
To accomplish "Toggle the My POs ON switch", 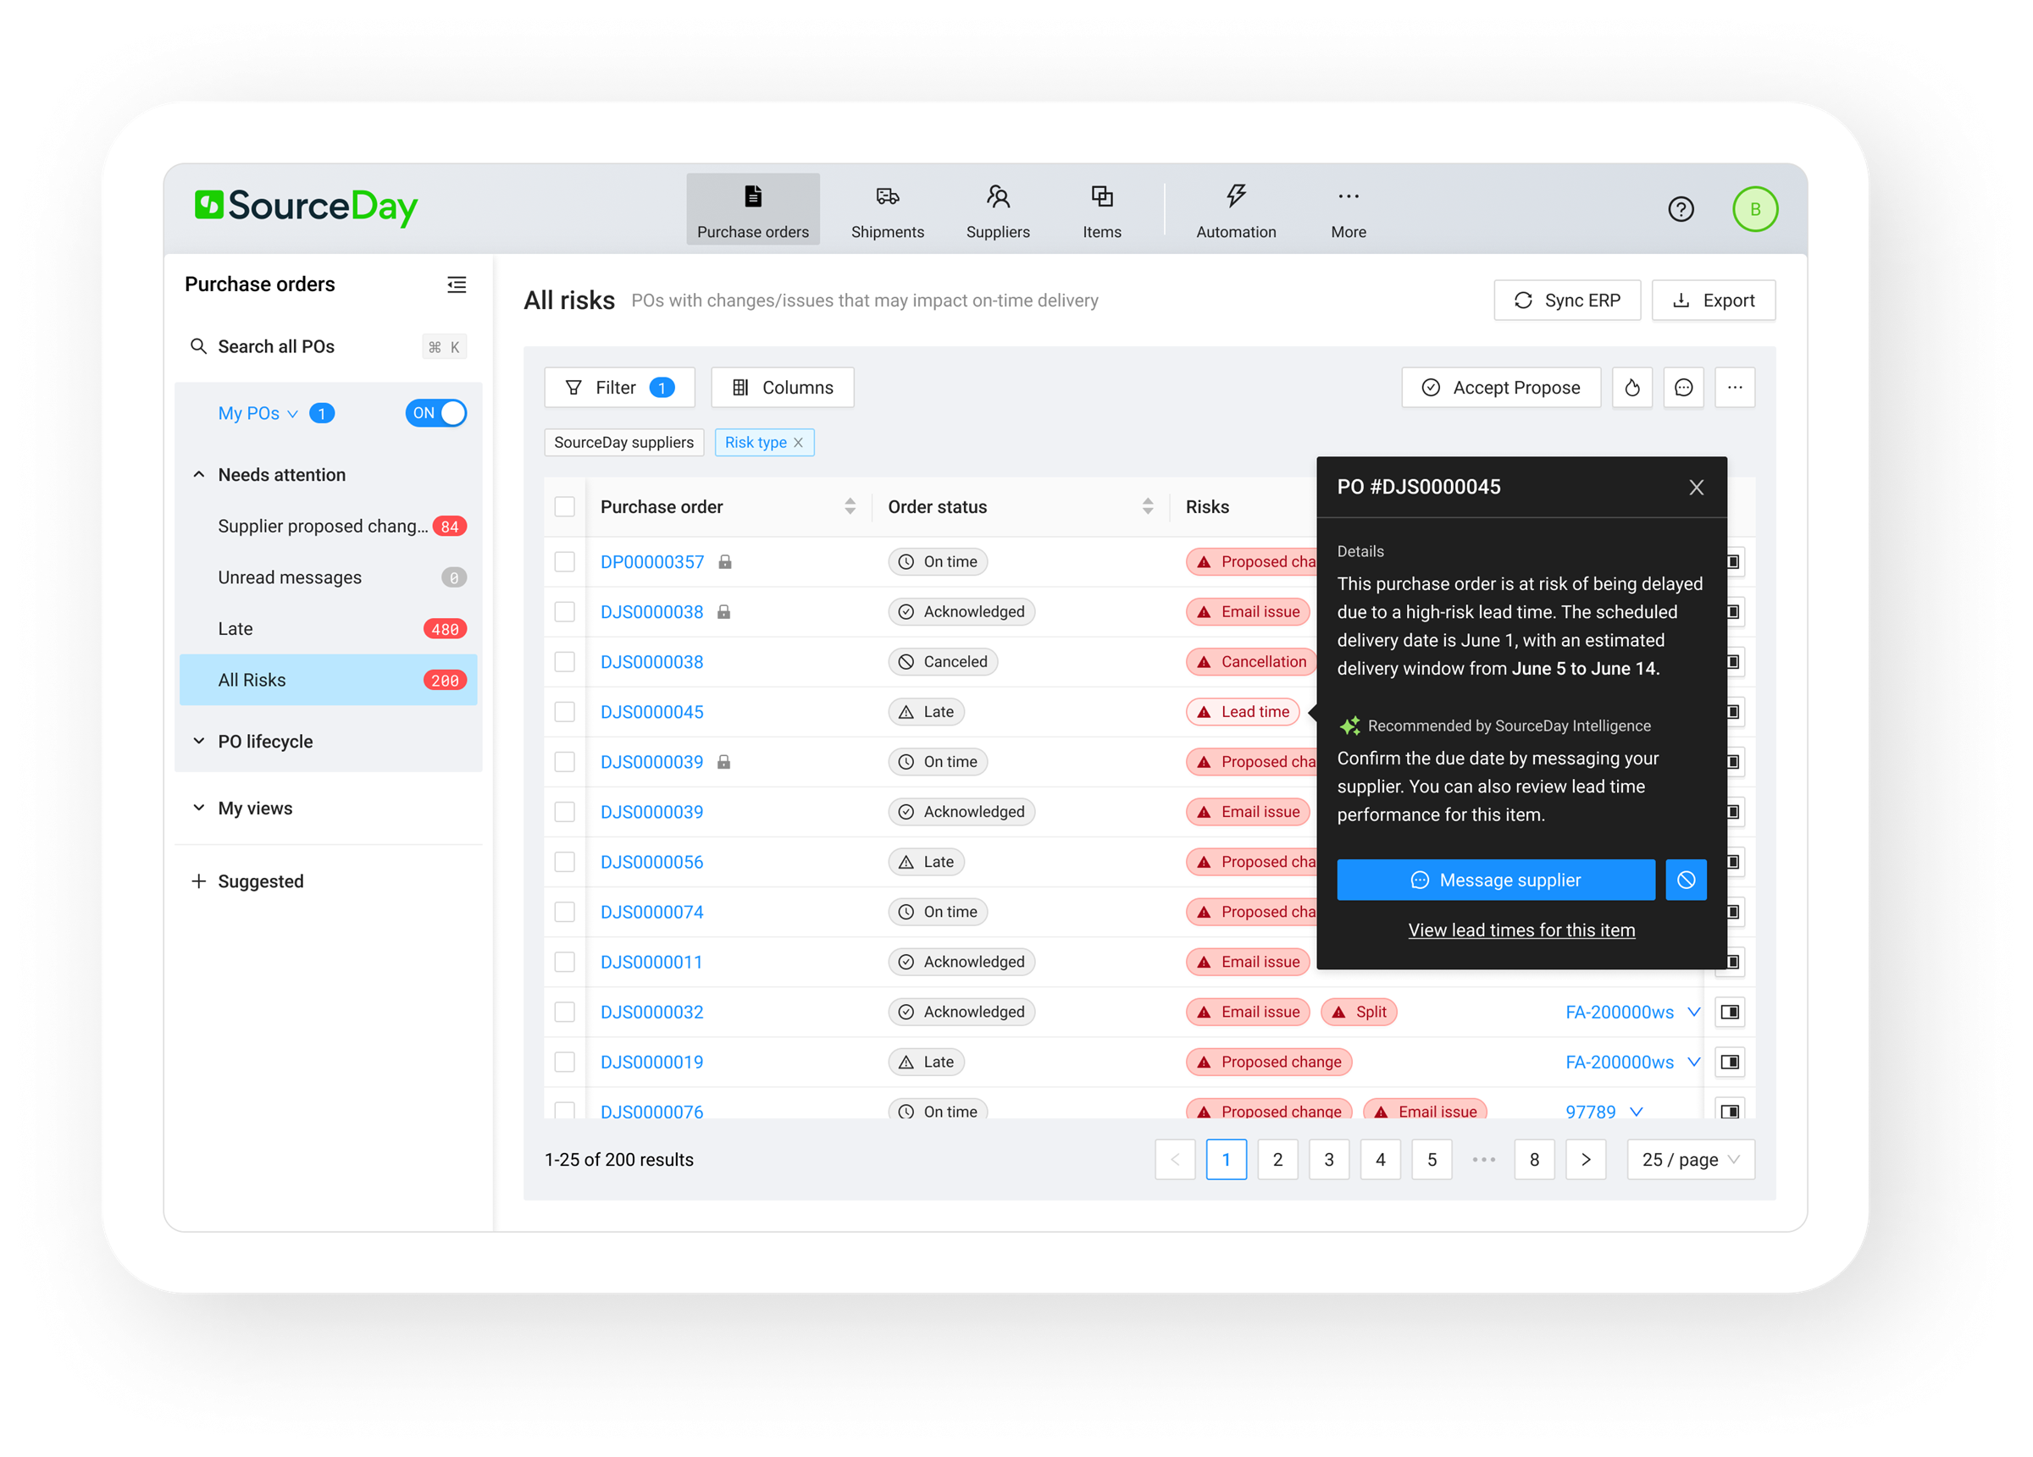I will [x=435, y=413].
